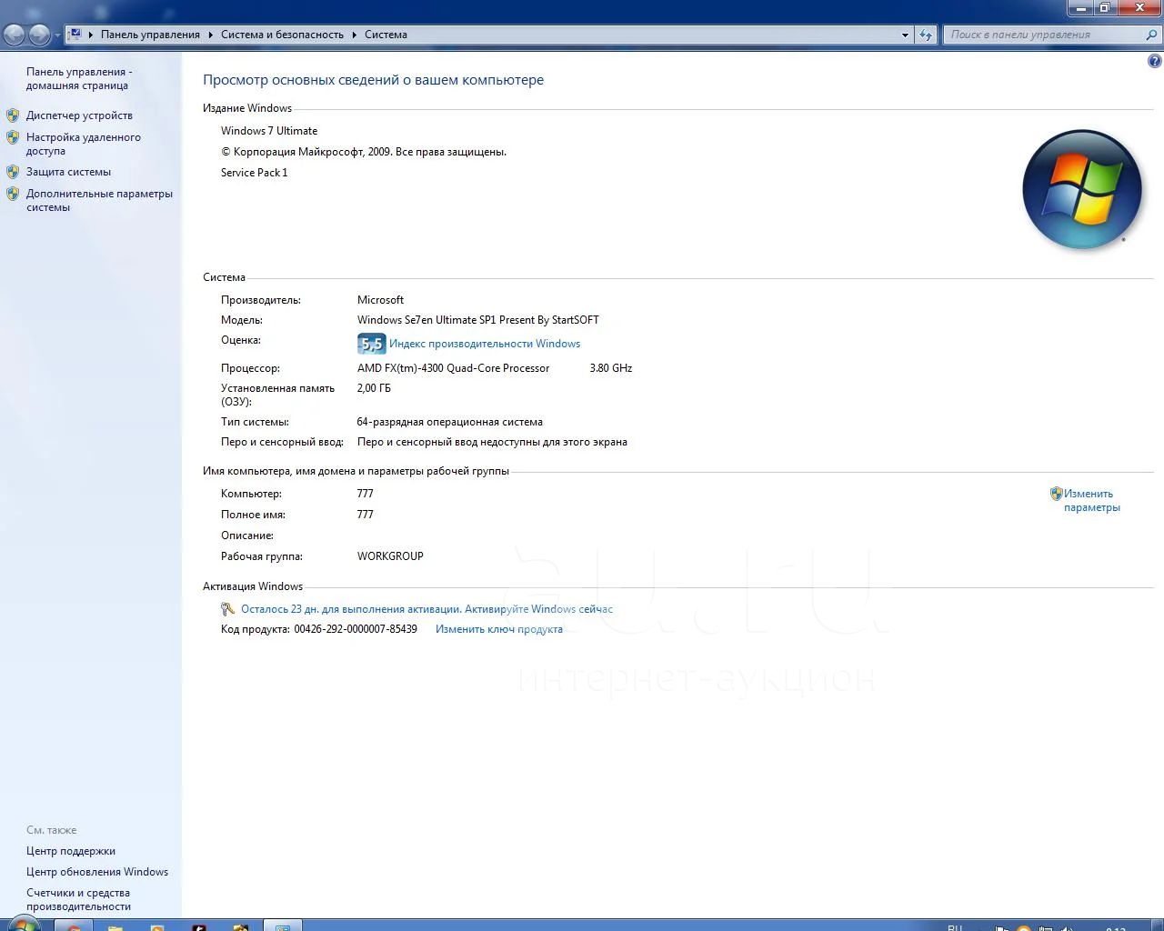Image resolution: width=1164 pixels, height=931 pixels.
Task: Open Защита системы
Action: click(x=68, y=172)
